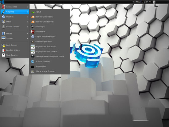Click the Scribus icon

tap(33, 62)
